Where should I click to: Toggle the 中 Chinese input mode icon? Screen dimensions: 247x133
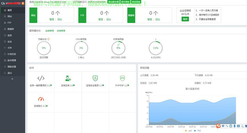(x=223, y=126)
